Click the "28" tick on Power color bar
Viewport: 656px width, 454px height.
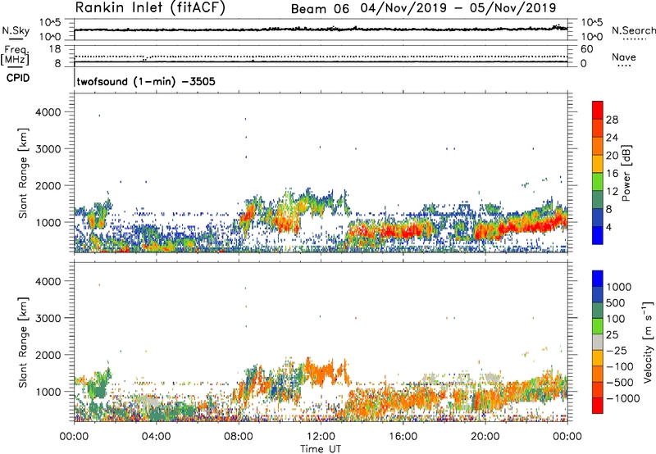point(612,120)
